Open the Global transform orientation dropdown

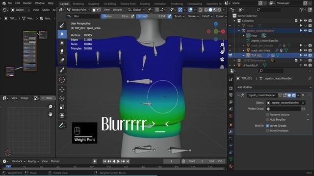click(136, 10)
